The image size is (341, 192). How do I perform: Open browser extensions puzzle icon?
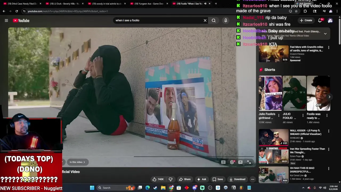point(305,11)
